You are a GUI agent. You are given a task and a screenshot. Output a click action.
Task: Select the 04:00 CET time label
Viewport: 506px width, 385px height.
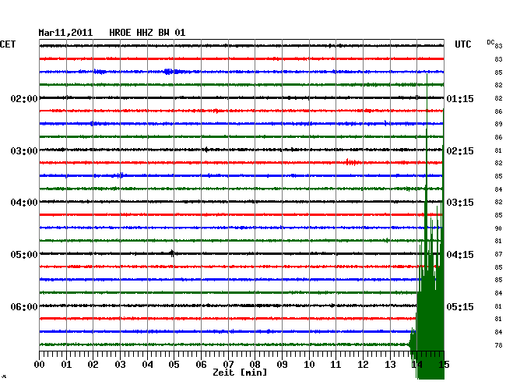24,203
